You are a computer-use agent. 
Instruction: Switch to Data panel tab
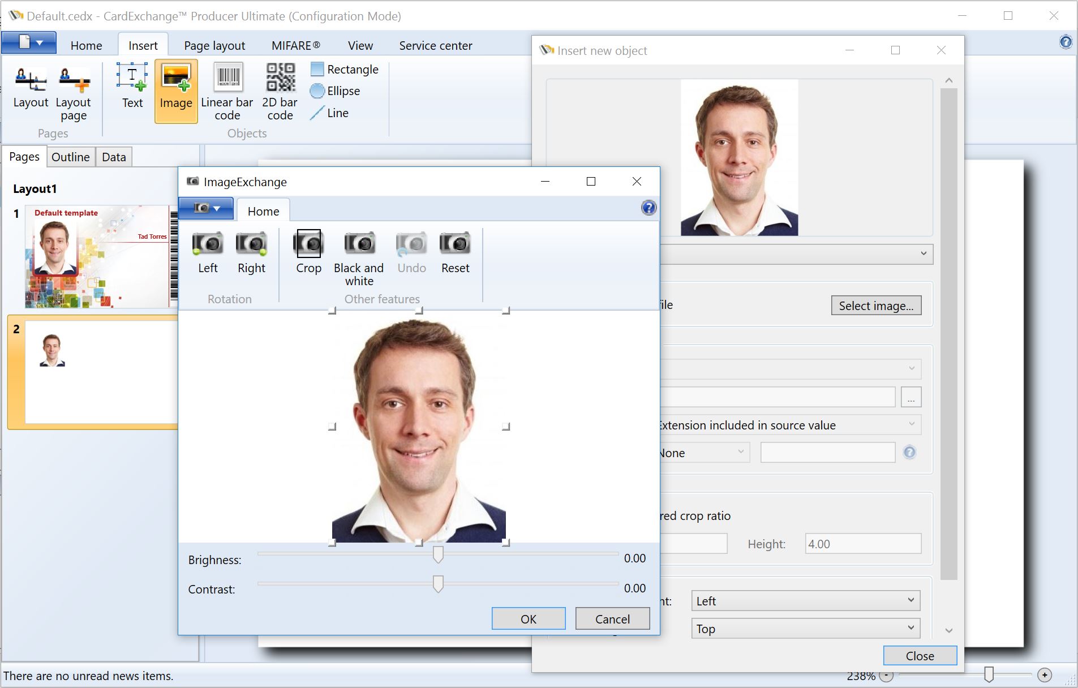click(114, 157)
